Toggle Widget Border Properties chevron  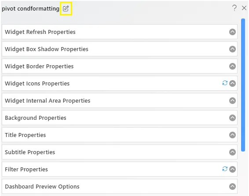pyautogui.click(x=232, y=66)
